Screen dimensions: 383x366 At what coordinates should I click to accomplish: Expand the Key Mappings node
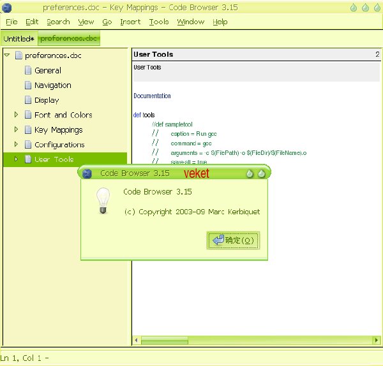point(16,129)
